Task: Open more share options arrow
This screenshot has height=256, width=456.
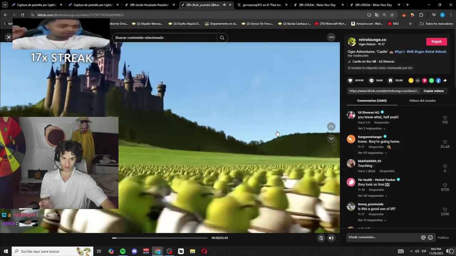Action: point(445,81)
